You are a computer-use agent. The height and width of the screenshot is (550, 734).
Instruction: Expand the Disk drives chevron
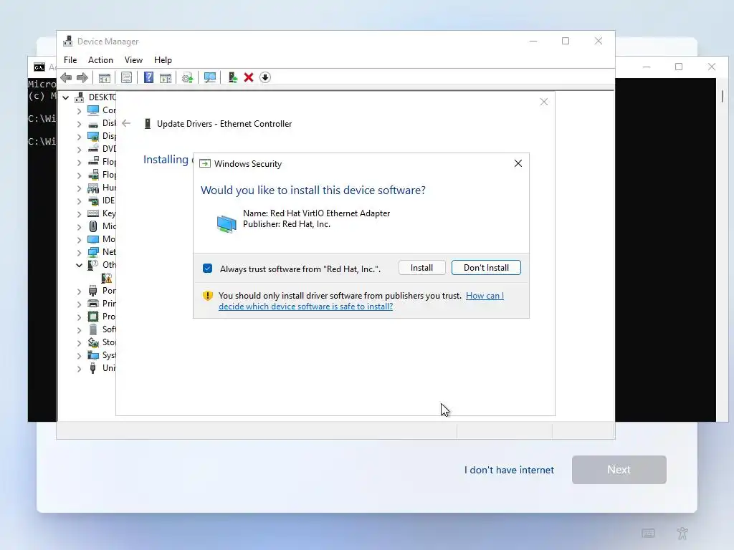[79, 123]
